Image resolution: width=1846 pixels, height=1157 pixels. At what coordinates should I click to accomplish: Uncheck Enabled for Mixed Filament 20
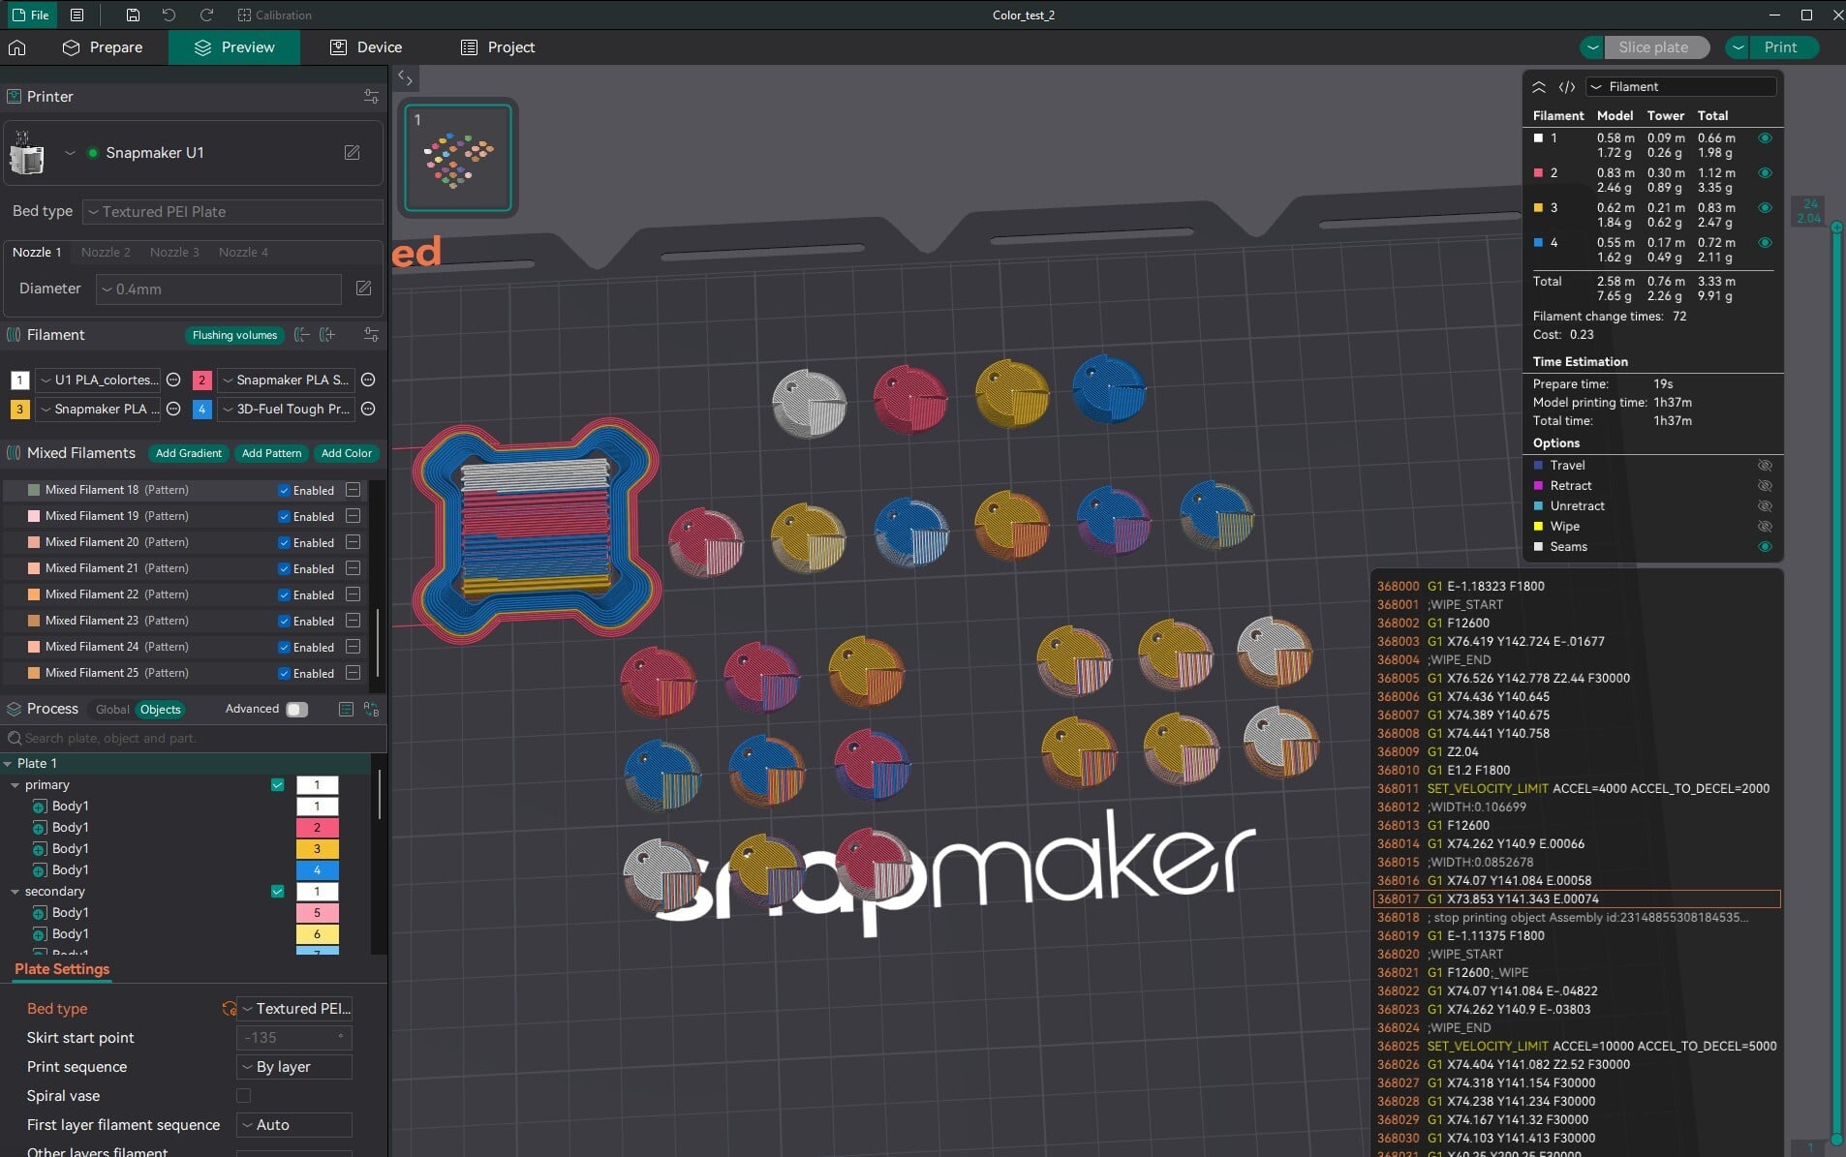pos(284,543)
